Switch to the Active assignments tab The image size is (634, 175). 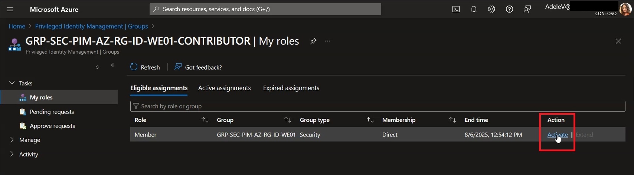click(x=225, y=88)
